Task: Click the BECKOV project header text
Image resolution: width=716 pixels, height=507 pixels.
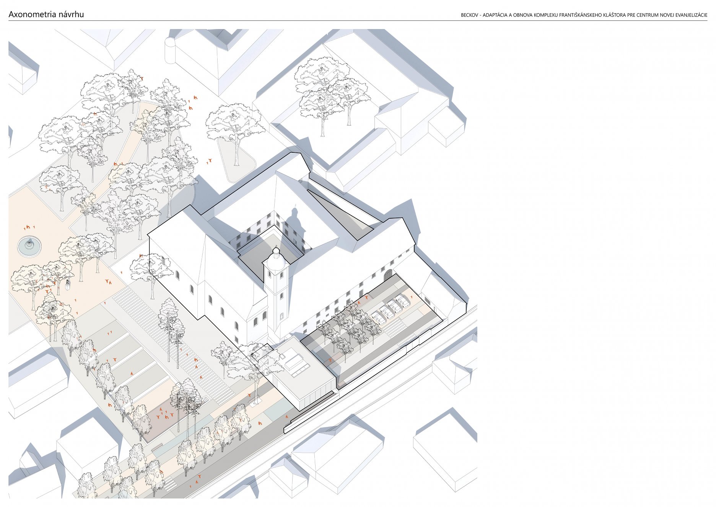Action: pos(584,15)
